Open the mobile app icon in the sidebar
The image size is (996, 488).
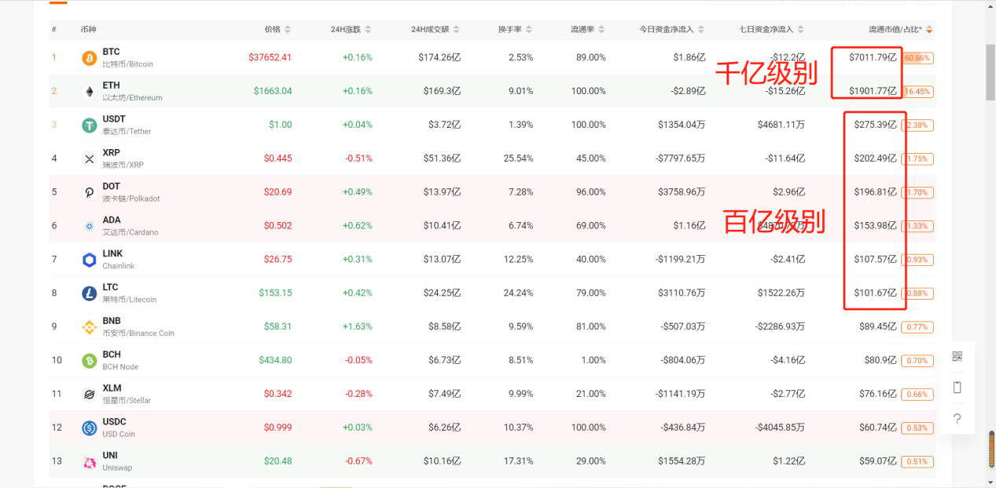[957, 387]
